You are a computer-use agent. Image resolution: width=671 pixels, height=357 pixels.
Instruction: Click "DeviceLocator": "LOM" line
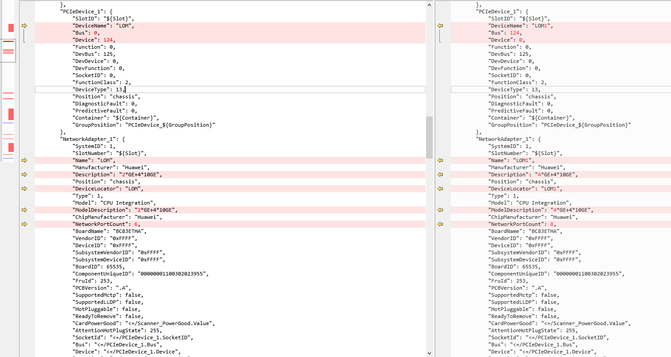pos(108,189)
